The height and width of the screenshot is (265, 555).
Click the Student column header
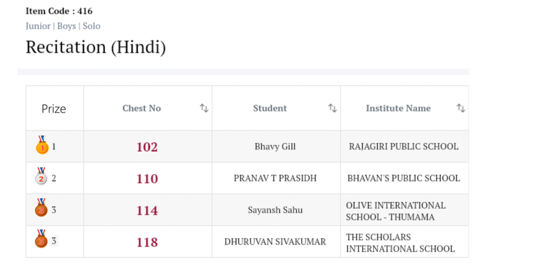pyautogui.click(x=270, y=108)
